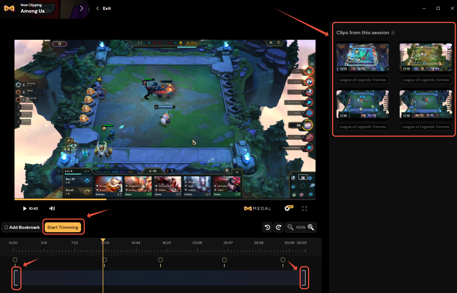457x293 pixels.
Task: Jump to 14:44 on the timeline ruler
Action: tap(136, 243)
